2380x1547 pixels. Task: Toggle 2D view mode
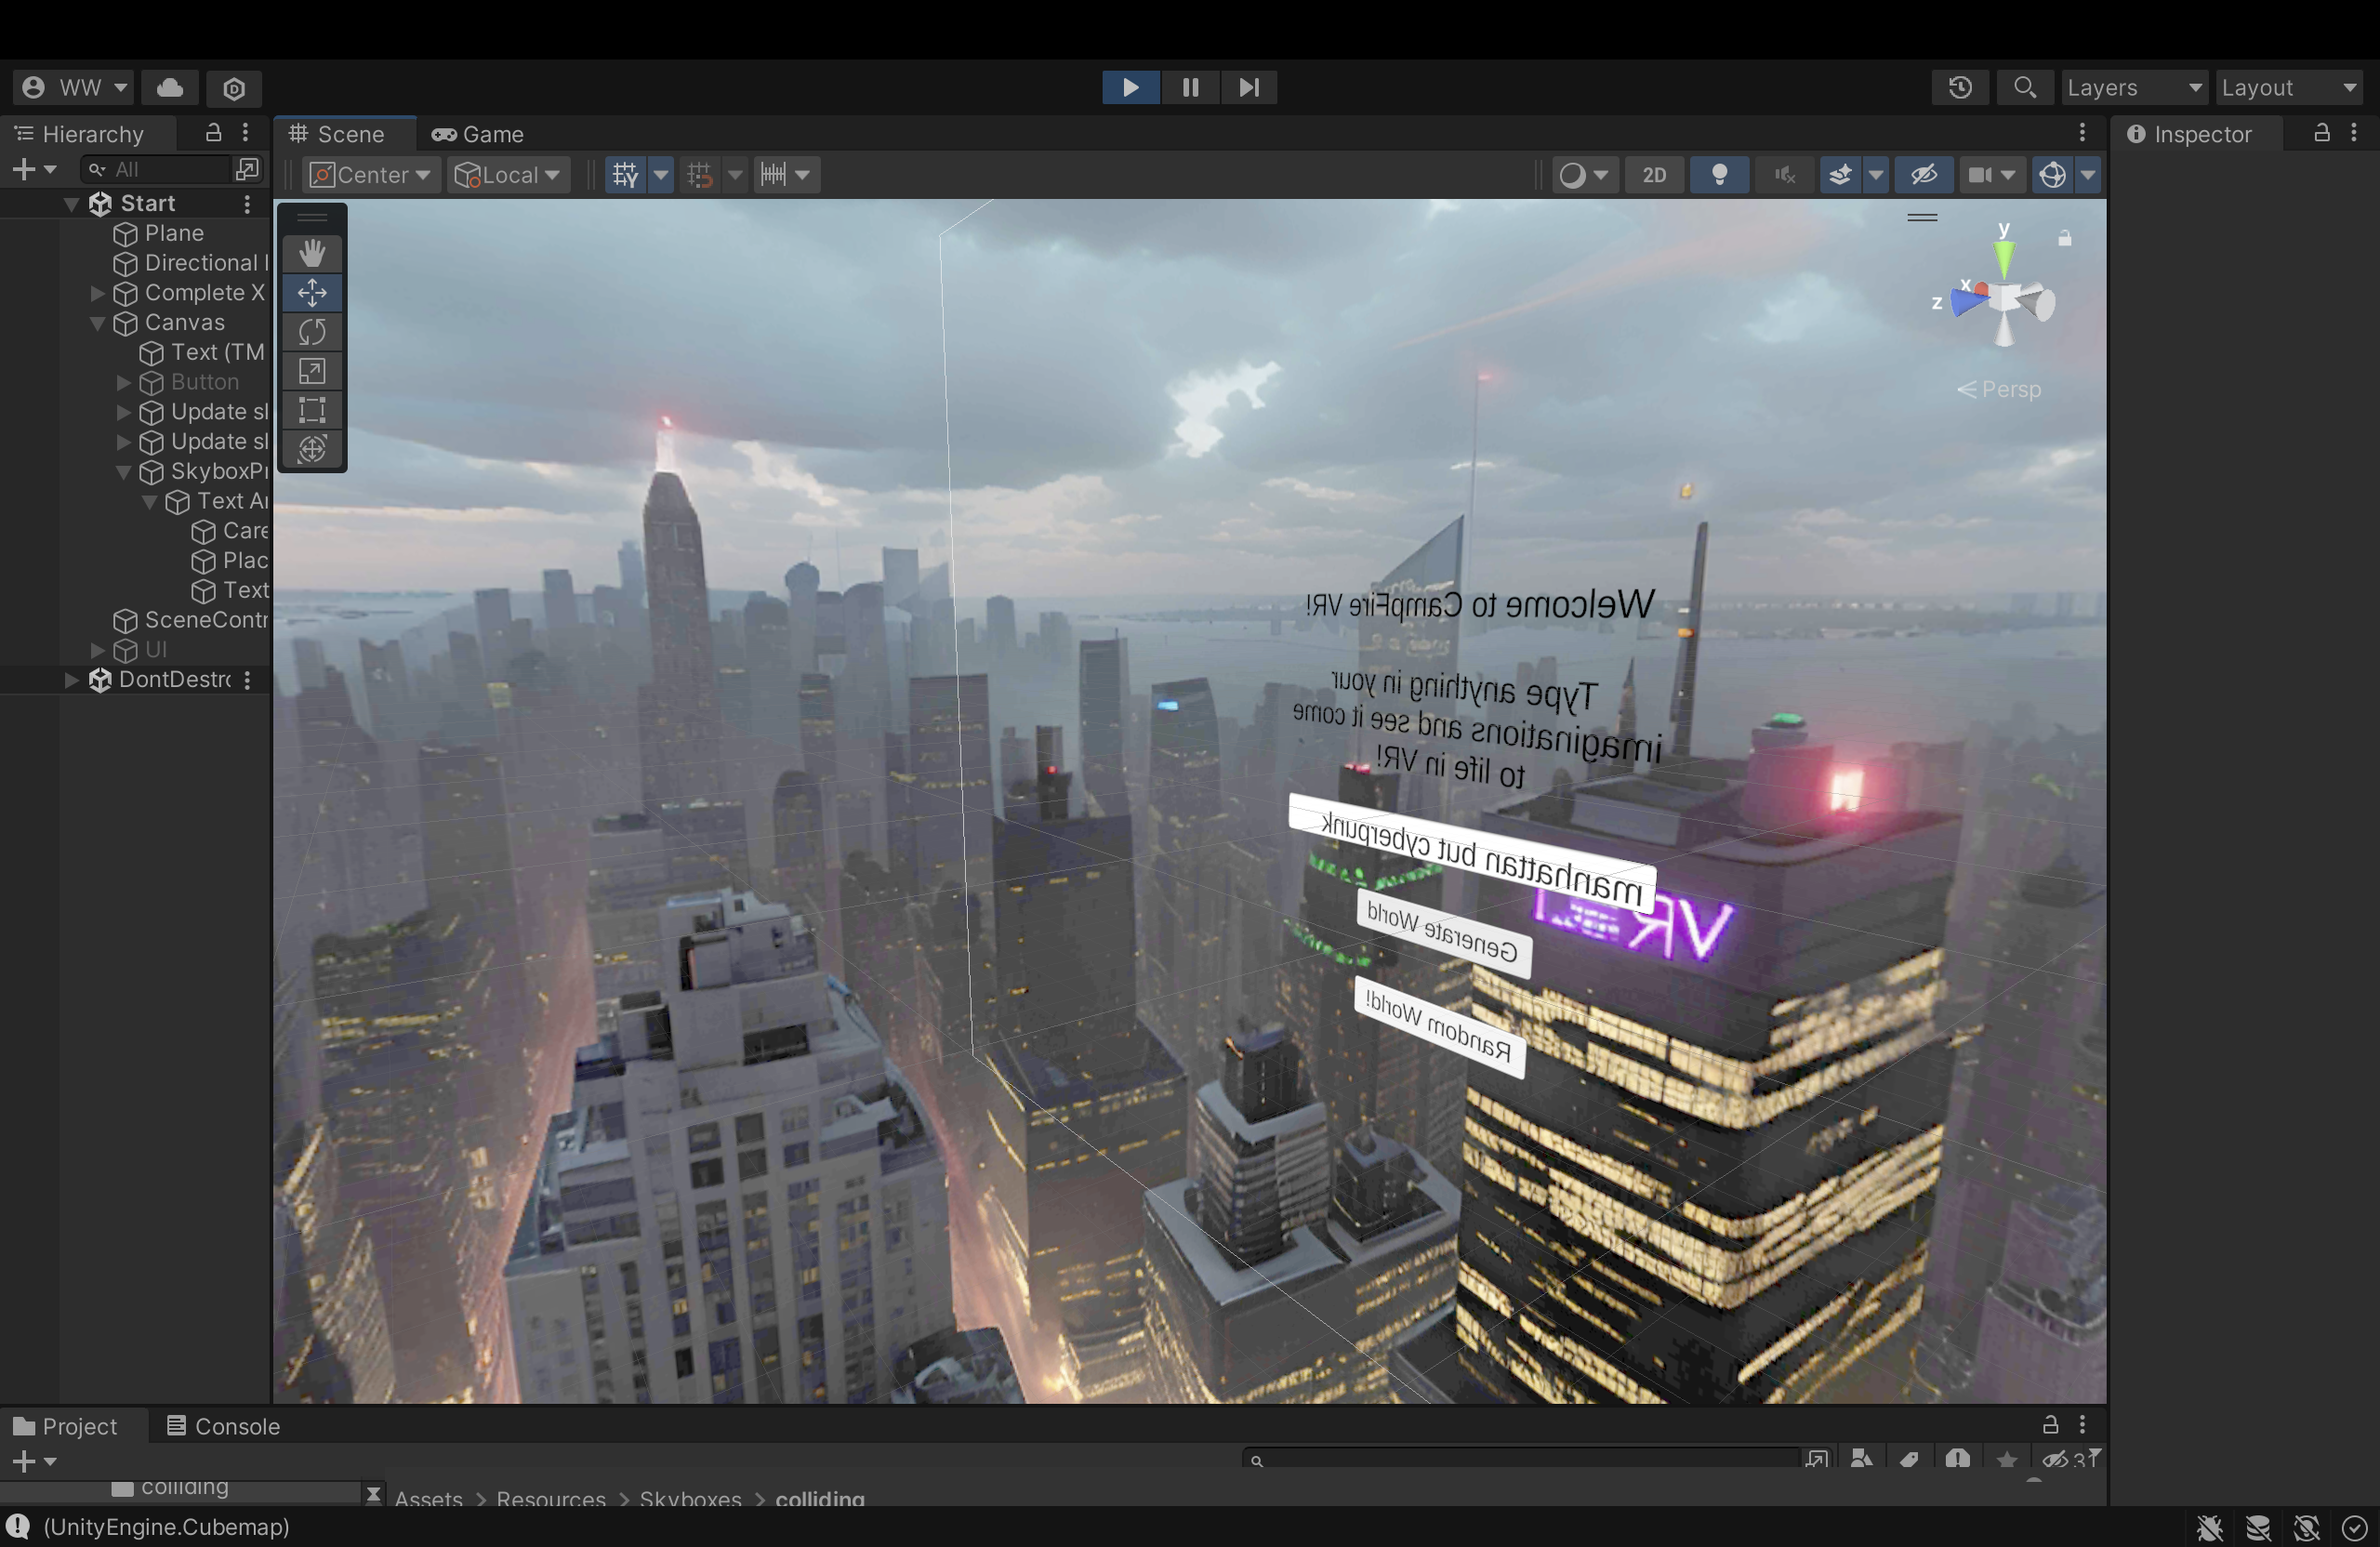1654,175
